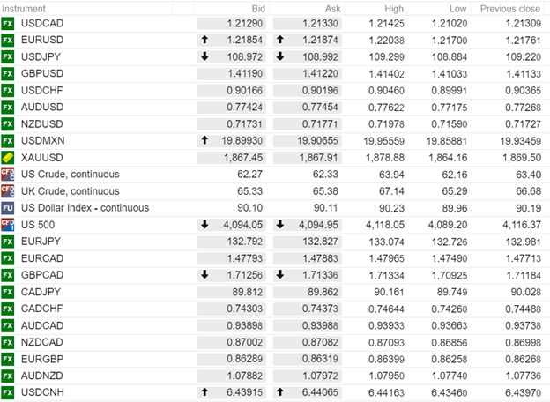550x402 pixels.
Task: Click the CFD icon beside UK Crude
Action: (8, 190)
